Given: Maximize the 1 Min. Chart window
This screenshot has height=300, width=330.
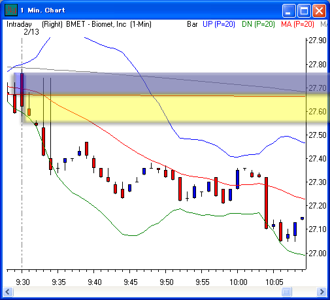Looking at the screenshot, I should [x=304, y=10].
